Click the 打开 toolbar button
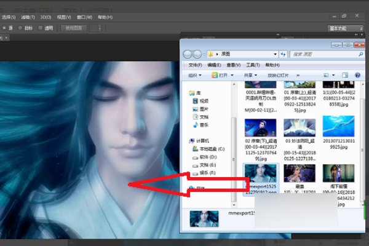 point(220,75)
